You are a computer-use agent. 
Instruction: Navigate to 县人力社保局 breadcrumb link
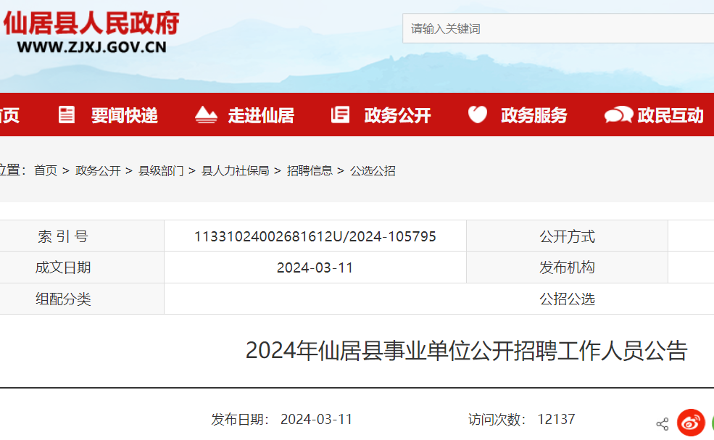[x=235, y=171]
